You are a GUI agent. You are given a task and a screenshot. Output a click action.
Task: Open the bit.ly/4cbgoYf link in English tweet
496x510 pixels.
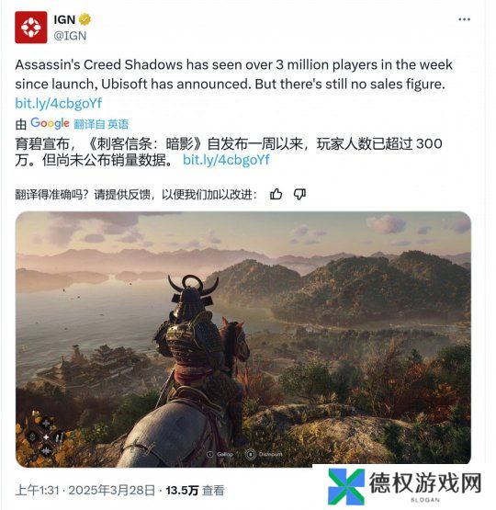coord(59,104)
